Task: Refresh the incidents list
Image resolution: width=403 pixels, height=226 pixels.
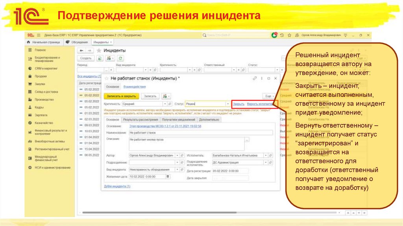Action: [x=120, y=58]
